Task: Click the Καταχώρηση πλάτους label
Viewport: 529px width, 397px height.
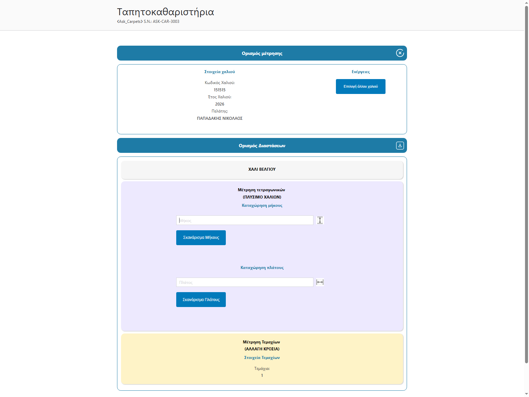Action: click(x=262, y=268)
